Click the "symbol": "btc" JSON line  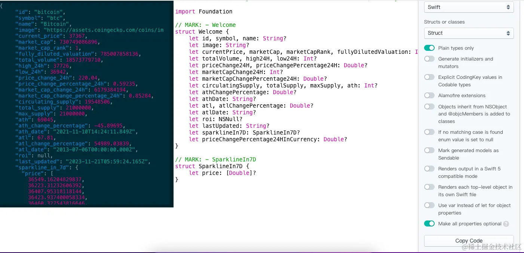click(41, 18)
